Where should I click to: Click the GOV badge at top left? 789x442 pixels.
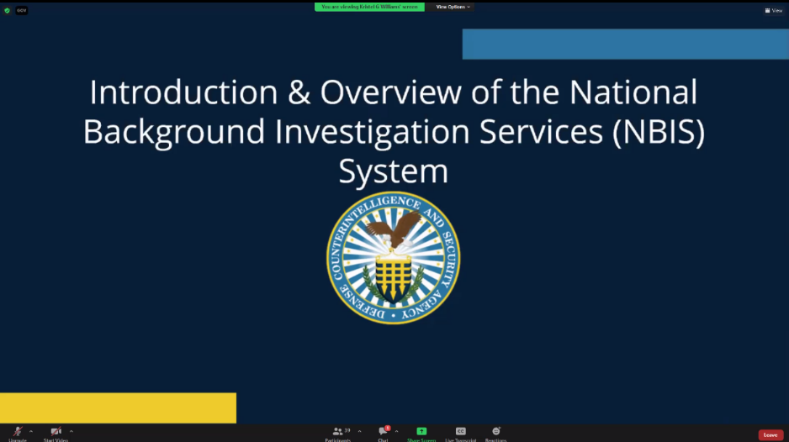point(22,10)
